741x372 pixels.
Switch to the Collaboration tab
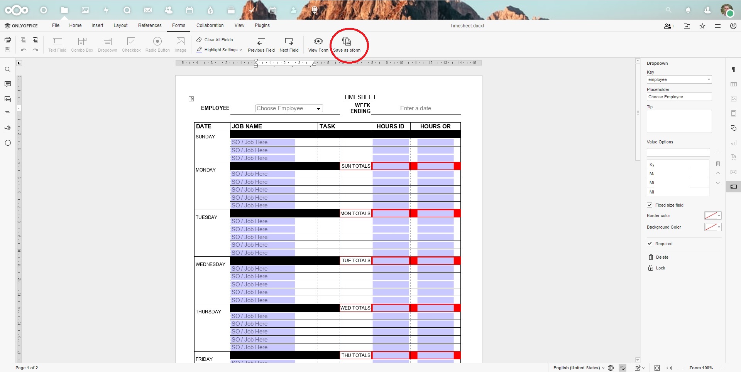pyautogui.click(x=210, y=25)
